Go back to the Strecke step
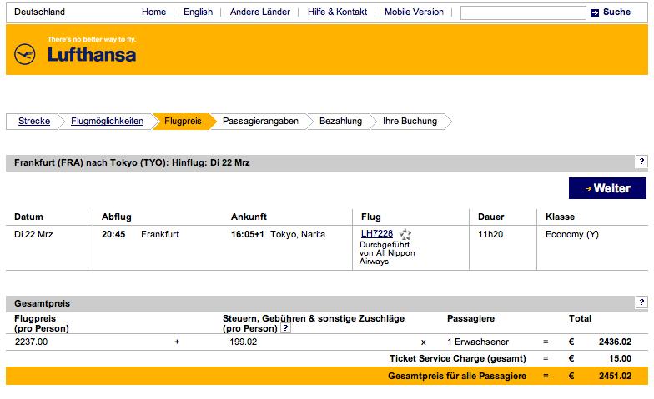Image resolution: width=654 pixels, height=399 pixels. pos(33,122)
